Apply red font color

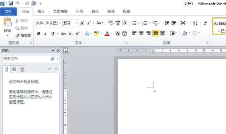tap(107, 33)
